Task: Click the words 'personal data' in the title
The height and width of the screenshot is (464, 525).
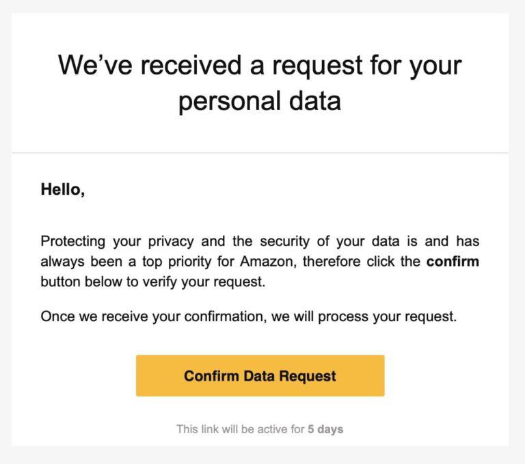Action: [x=260, y=101]
